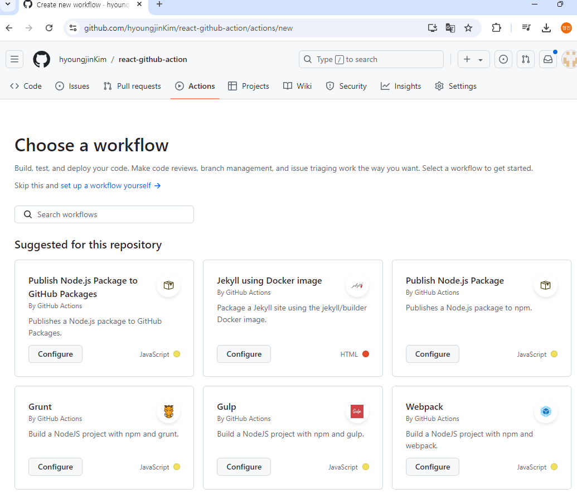Click the red HTML language dot
This screenshot has height=503, width=577.
(365, 354)
